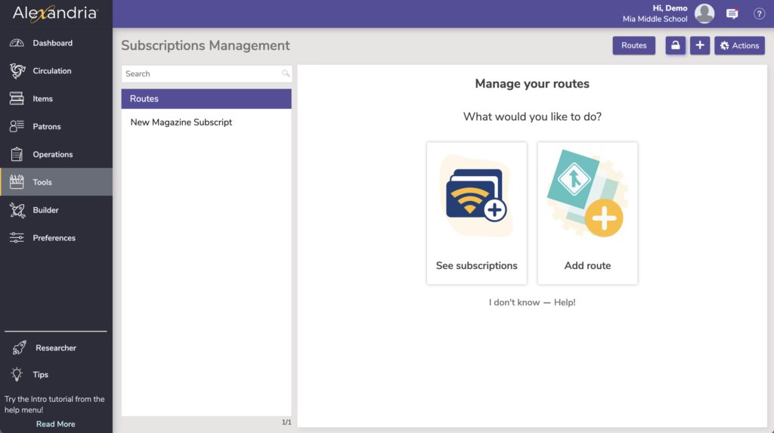Viewport: 774px width, 433px height.
Task: Open the Items section
Action: coord(42,99)
